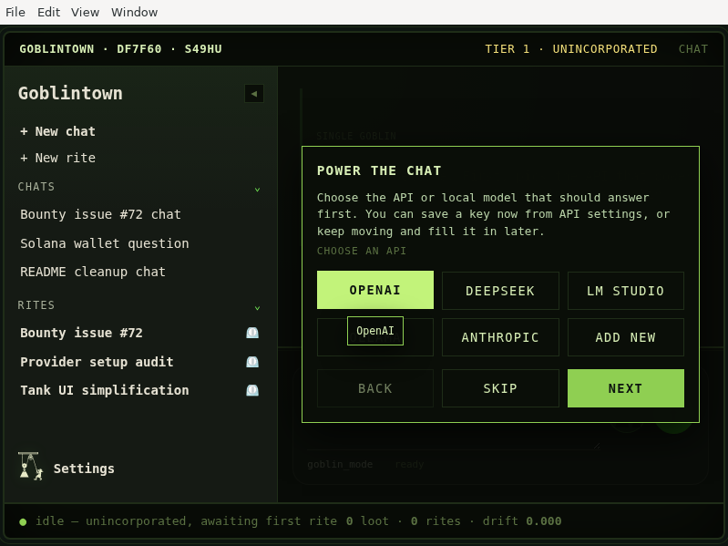Select ANTHROPIC as the API

[500, 337]
